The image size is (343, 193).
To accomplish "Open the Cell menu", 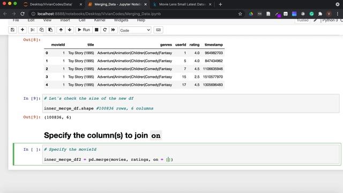I will (x=82, y=20).
